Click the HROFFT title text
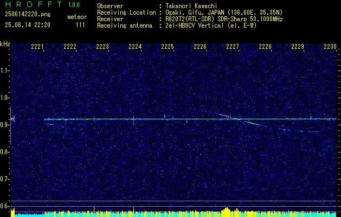Viewport: 341px width, 217px height. (x=34, y=4)
